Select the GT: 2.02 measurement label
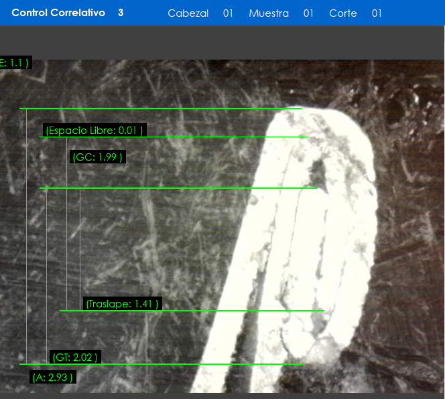The width and height of the screenshot is (445, 399). (x=75, y=357)
